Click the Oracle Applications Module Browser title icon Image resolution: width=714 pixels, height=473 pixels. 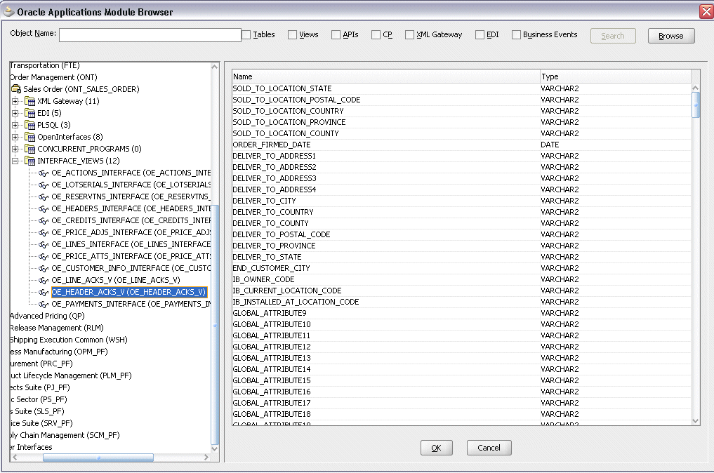coord(8,11)
